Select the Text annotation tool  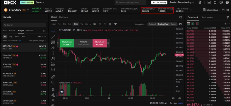53,53
